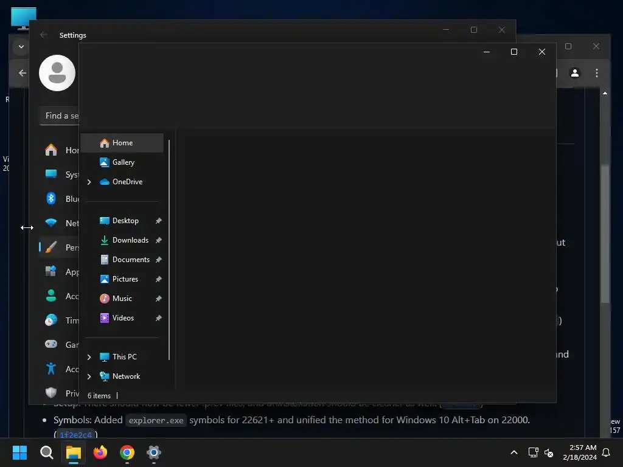Click the Home icon in Settings sidebar
The width and height of the screenshot is (623, 467).
(51, 150)
